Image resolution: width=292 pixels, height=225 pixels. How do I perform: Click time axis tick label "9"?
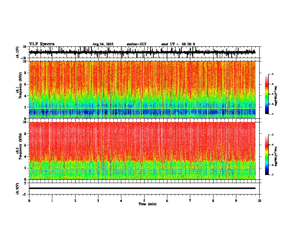(236, 201)
